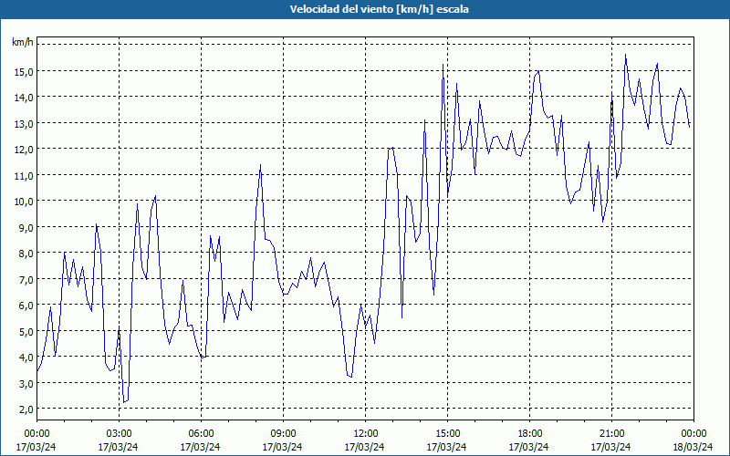
Task: Click the '10,0' y-axis tick label
Action: point(24,202)
